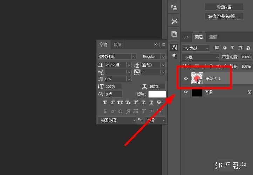
Task: Open the 正常 blend mode dropdown
Action: 200,57
